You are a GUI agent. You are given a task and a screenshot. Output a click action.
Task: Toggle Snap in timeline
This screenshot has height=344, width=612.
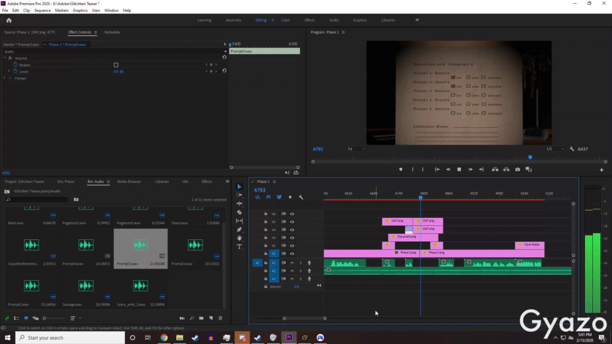[x=268, y=197]
